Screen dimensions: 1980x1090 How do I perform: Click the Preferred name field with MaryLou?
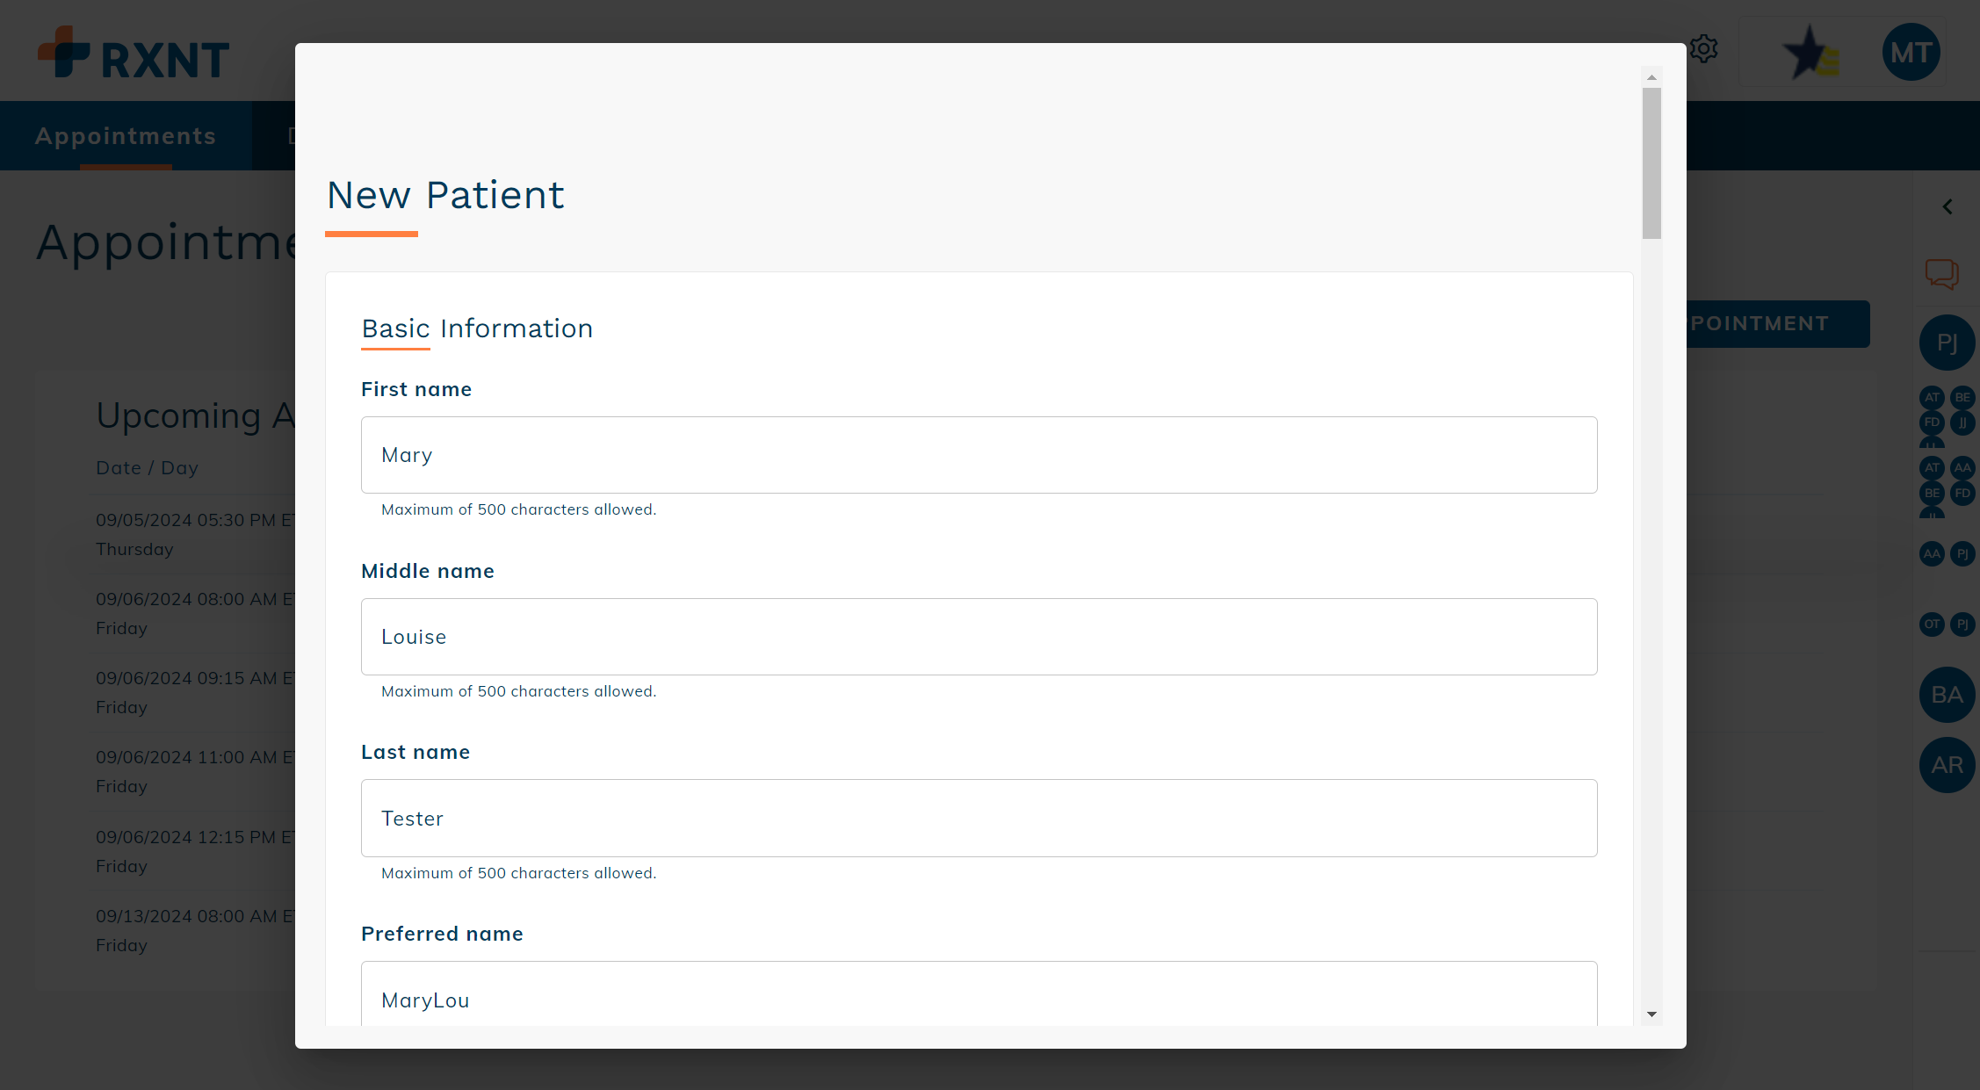click(x=979, y=994)
